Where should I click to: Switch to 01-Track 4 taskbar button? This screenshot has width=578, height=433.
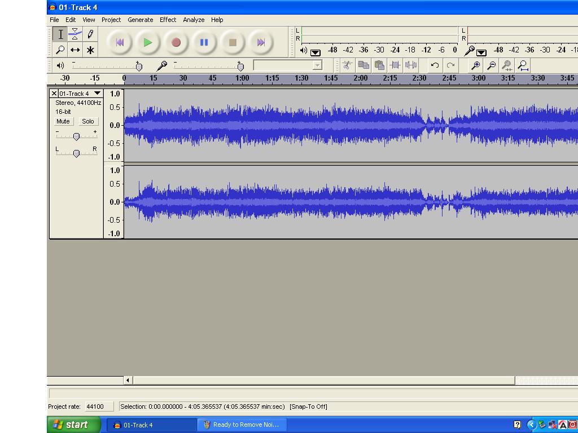point(151,425)
